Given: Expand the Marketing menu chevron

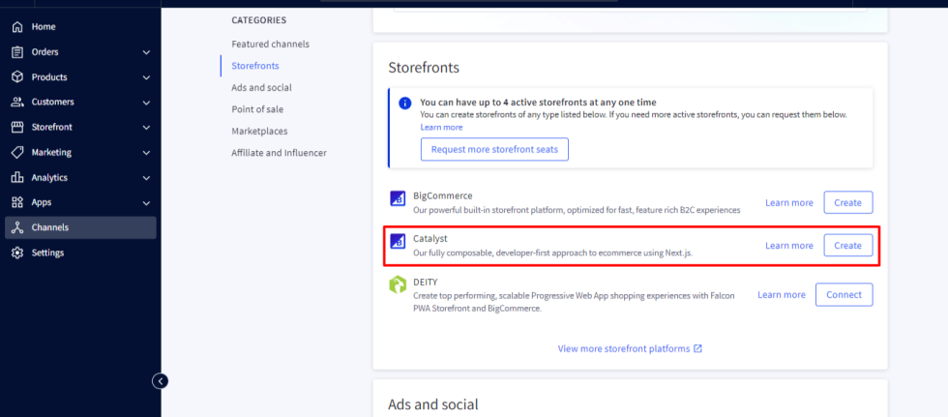Looking at the screenshot, I should click(x=146, y=153).
